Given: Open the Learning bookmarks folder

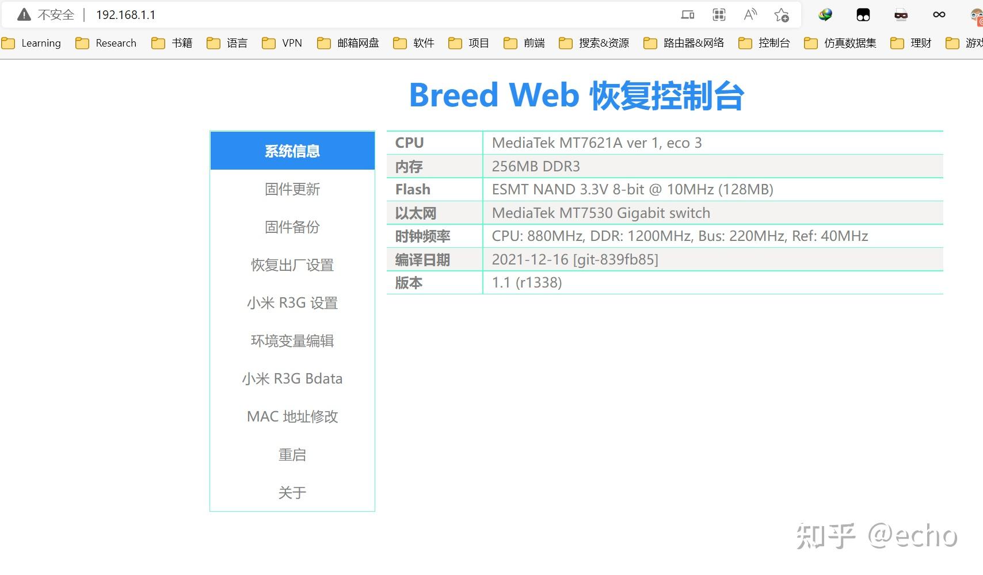Looking at the screenshot, I should (x=31, y=43).
